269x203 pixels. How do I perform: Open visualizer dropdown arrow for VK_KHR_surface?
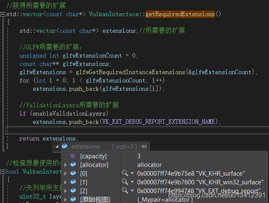(x=132, y=173)
